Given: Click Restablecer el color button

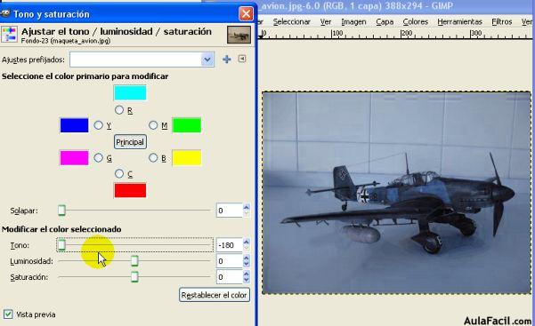Looking at the screenshot, I should click(215, 295).
